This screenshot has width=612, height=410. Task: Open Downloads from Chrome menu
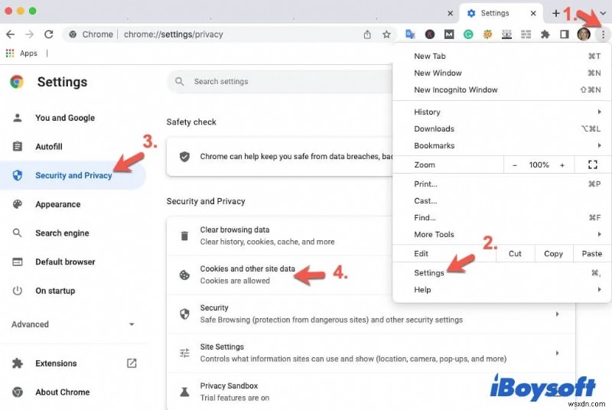[502, 129]
